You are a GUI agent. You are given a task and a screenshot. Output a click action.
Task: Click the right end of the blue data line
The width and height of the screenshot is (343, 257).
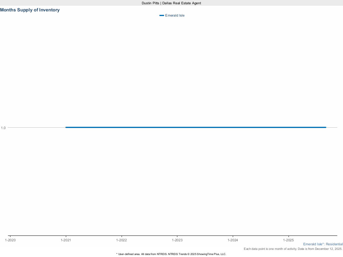[325, 127]
